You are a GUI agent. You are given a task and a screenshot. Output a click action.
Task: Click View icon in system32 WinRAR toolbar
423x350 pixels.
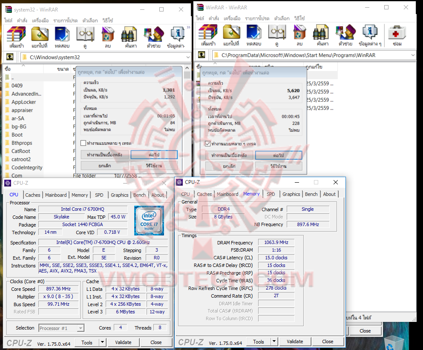85,37
